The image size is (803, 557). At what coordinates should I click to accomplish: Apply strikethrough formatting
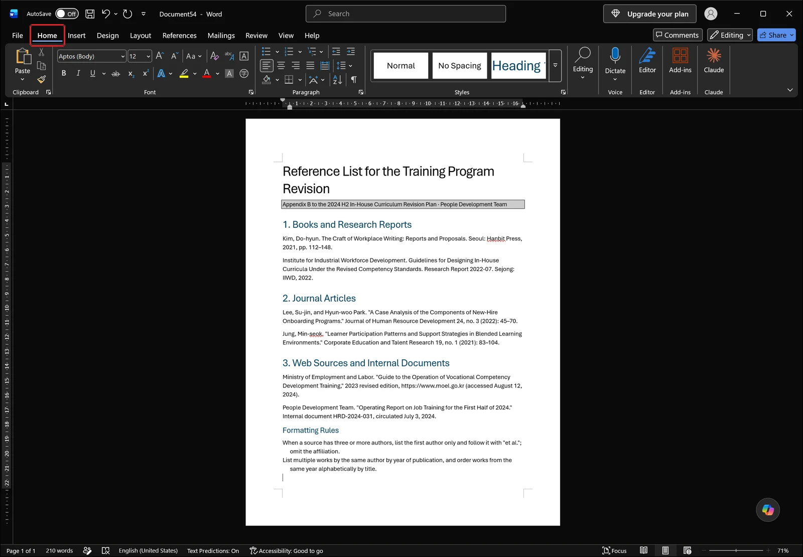(116, 74)
